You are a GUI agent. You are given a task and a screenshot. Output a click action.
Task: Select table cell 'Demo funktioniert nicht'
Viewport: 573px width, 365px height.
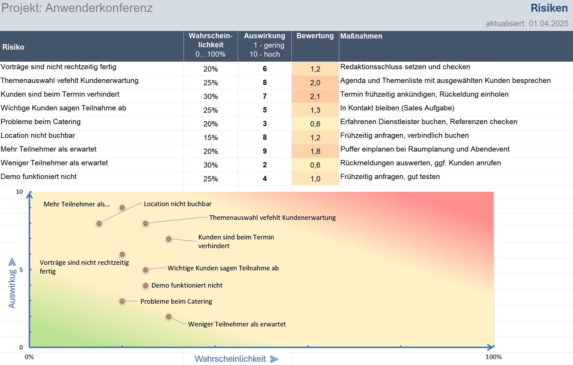point(92,178)
